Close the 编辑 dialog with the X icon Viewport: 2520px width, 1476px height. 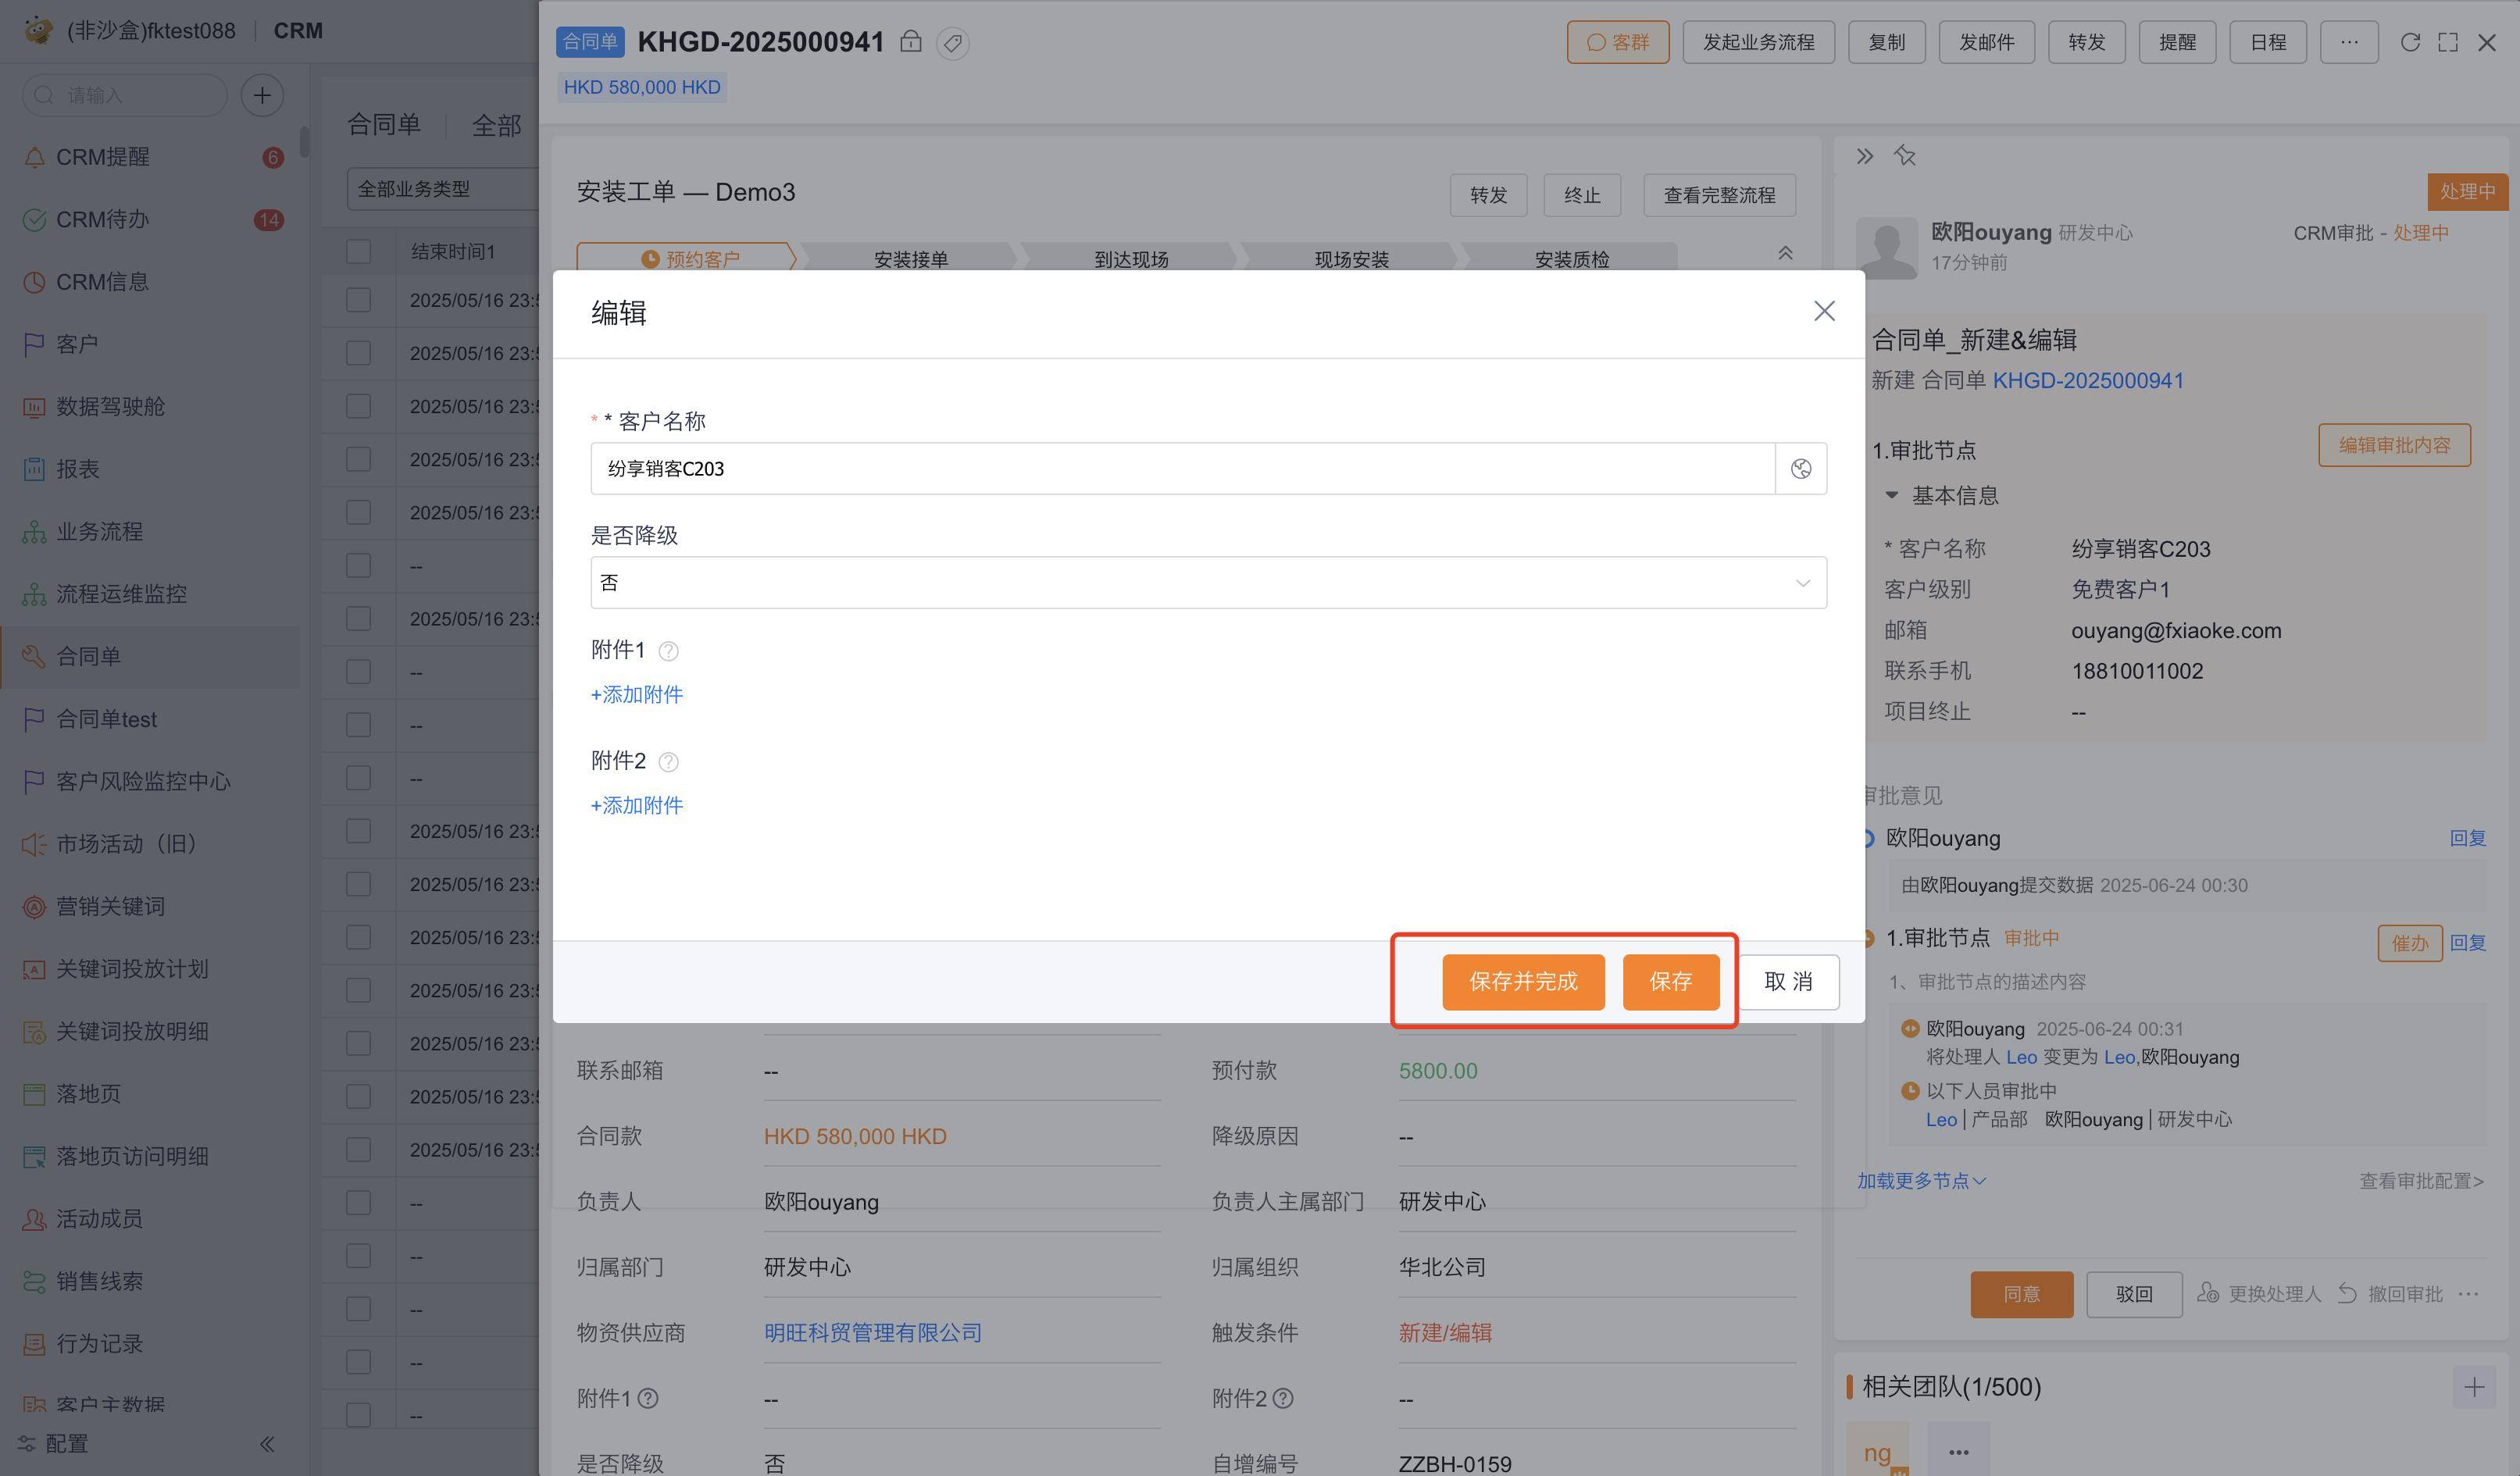[x=1824, y=311]
